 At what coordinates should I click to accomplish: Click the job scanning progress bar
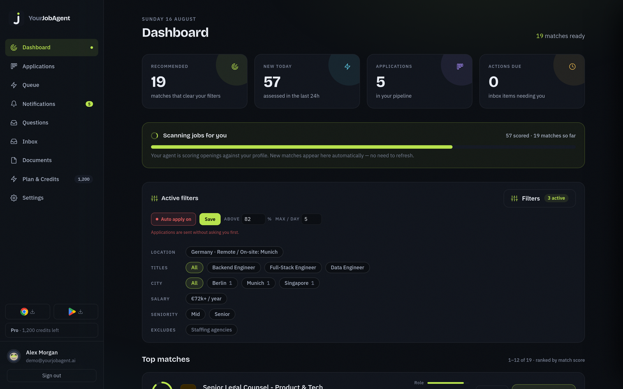tap(363, 147)
